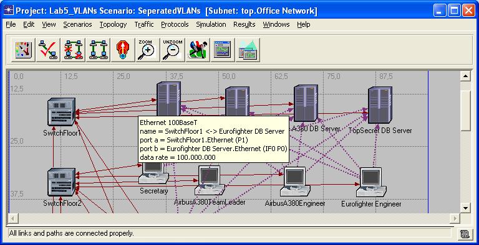Viewport: 479px width, 245px height.
Task: Click the Unzoom magnifier minus icon
Action: (173, 50)
